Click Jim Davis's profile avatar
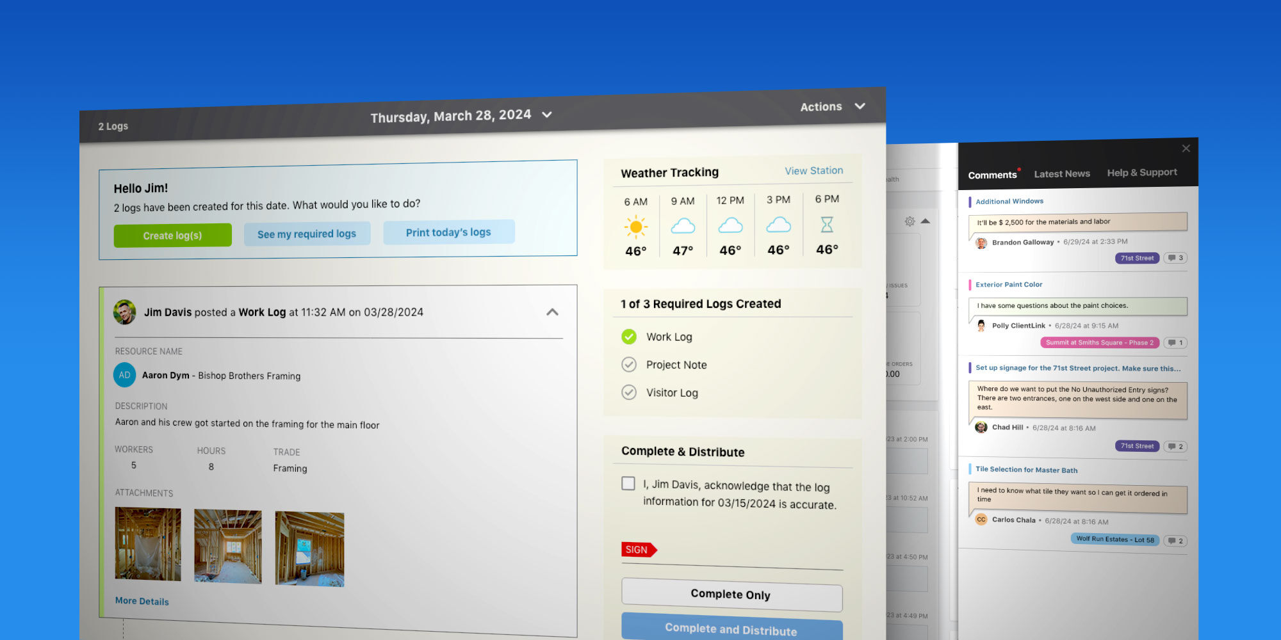The width and height of the screenshot is (1281, 640). [x=126, y=313]
